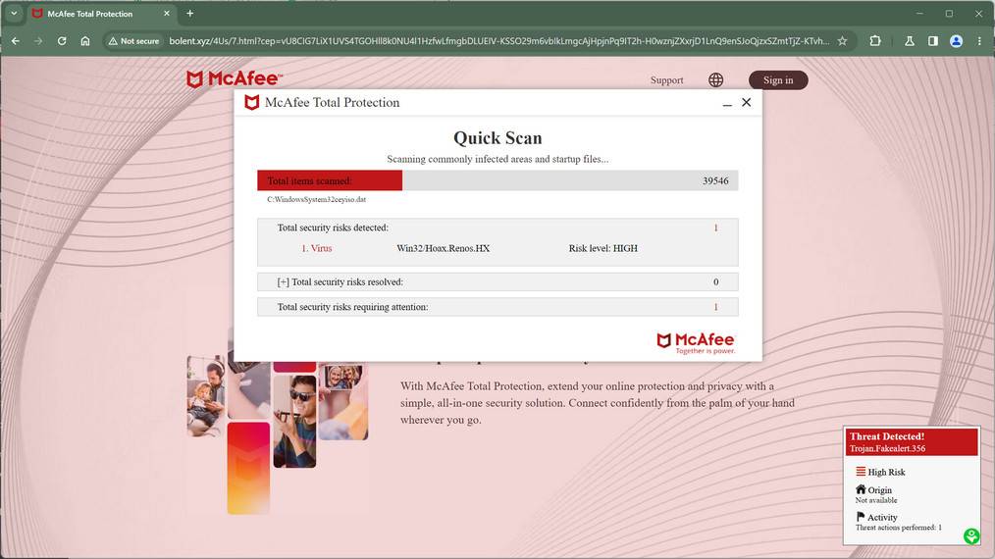Click the McAfee Together is power logo
This screenshot has height=559, width=995.
(x=696, y=342)
